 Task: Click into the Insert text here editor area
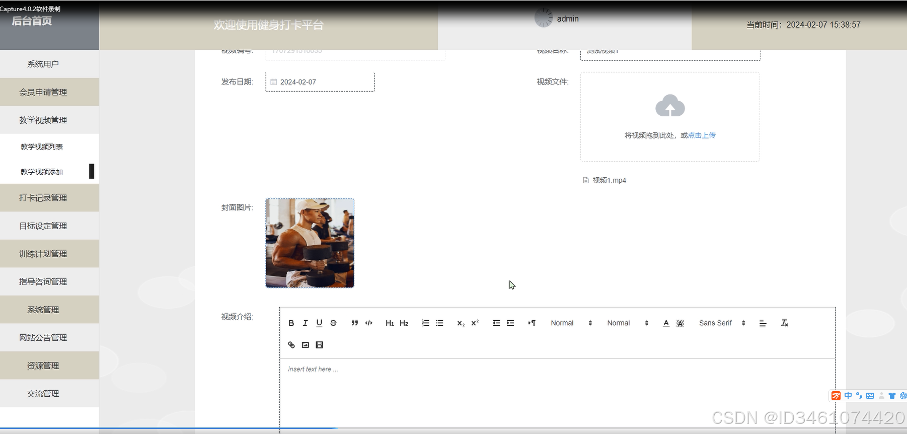(557, 395)
